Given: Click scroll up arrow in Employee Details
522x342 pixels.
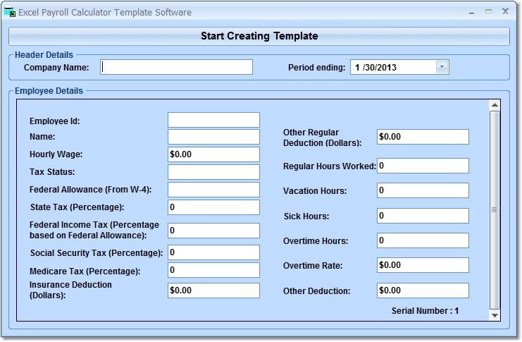Looking at the screenshot, I should coord(495,105).
